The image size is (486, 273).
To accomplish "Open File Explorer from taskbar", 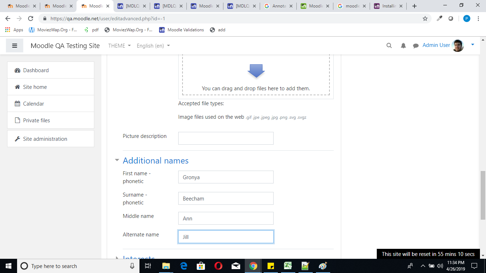I will tap(166, 266).
